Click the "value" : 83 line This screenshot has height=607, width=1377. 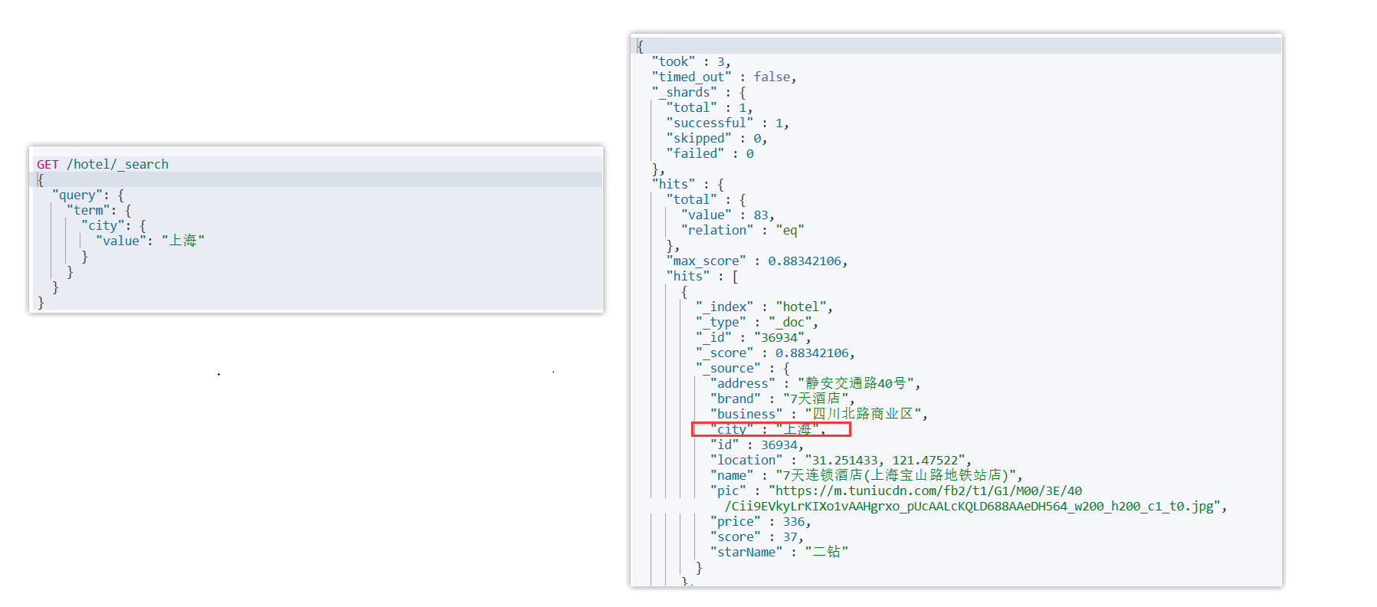click(x=728, y=215)
